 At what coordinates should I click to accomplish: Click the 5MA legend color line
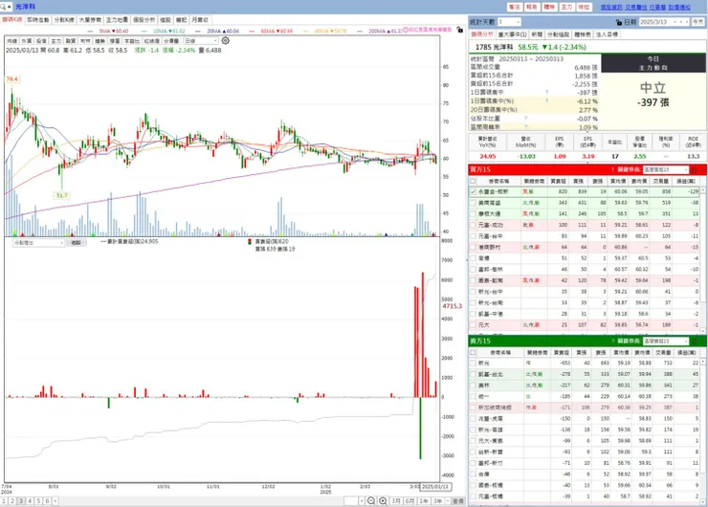[x=90, y=32]
